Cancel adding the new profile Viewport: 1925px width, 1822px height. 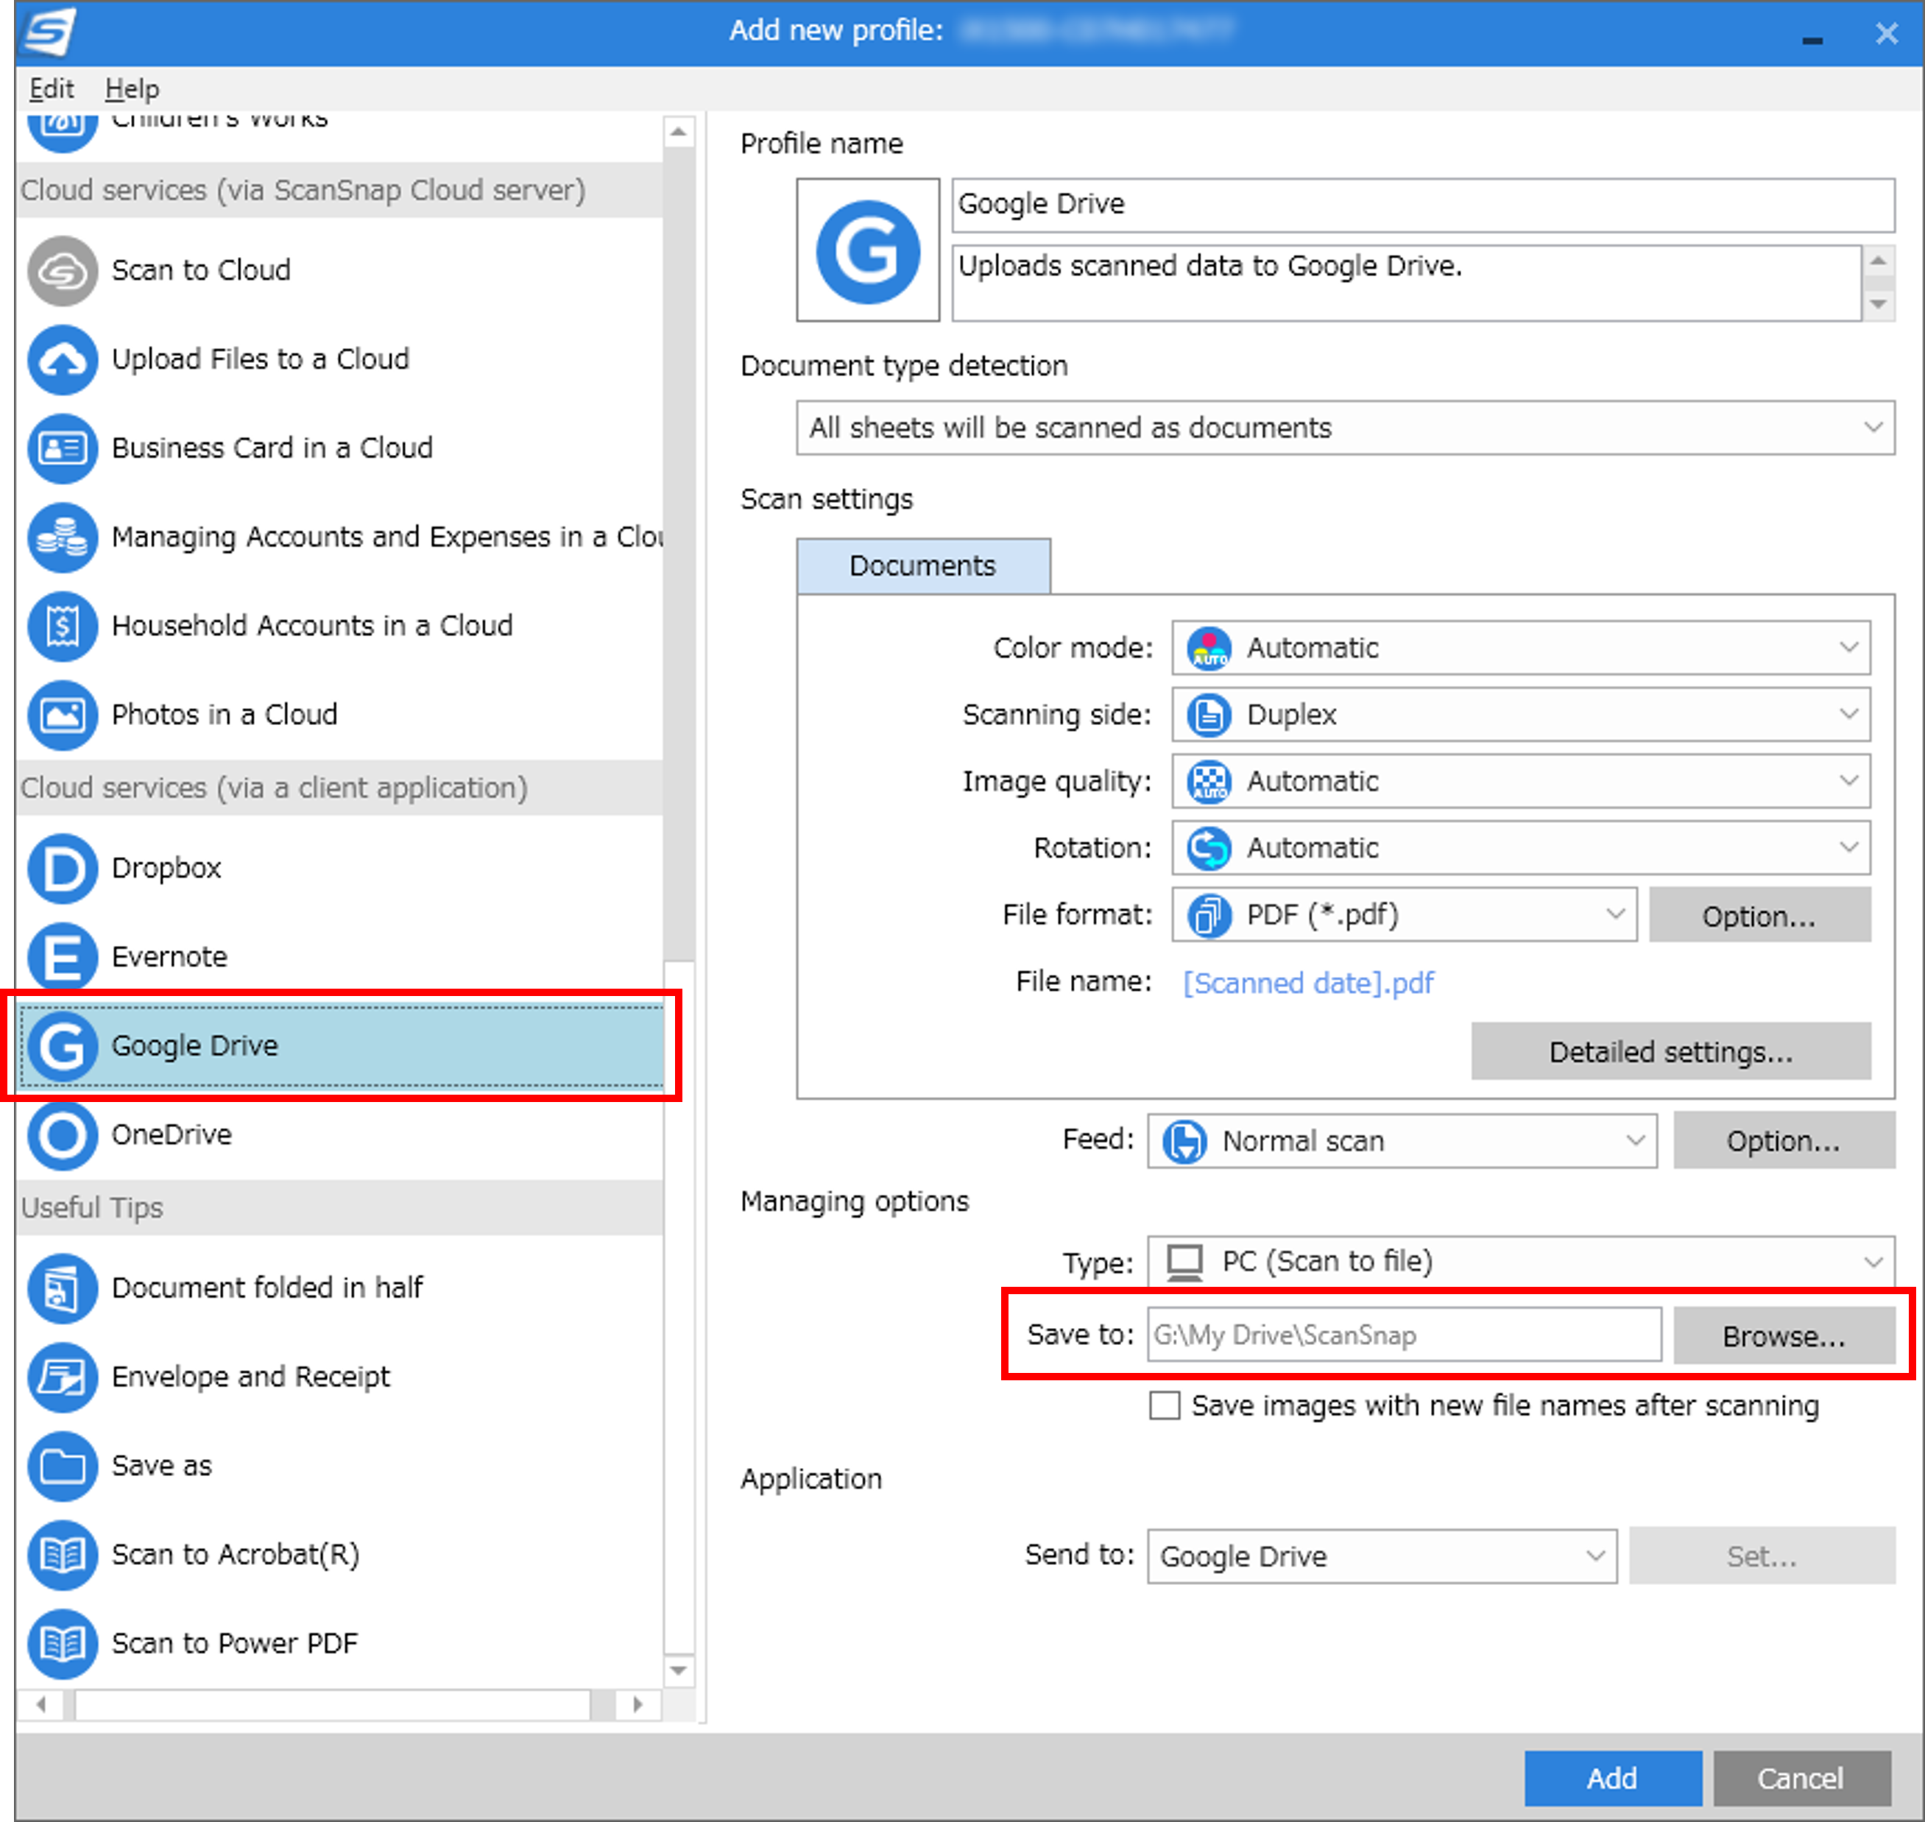(x=1801, y=1779)
